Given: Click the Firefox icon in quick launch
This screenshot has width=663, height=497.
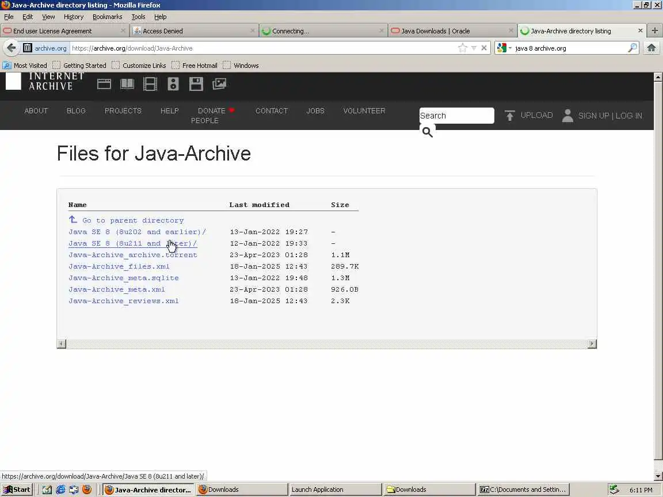Looking at the screenshot, I should coord(87,490).
